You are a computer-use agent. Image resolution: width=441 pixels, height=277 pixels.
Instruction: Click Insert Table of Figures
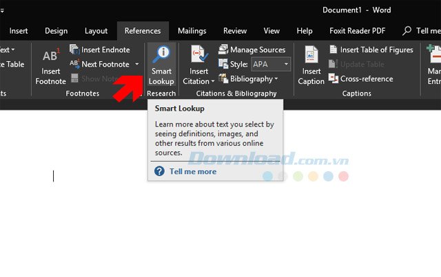(371, 49)
